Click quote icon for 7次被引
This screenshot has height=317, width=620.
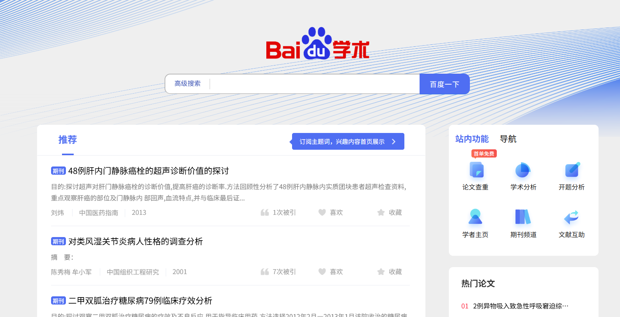pos(265,272)
